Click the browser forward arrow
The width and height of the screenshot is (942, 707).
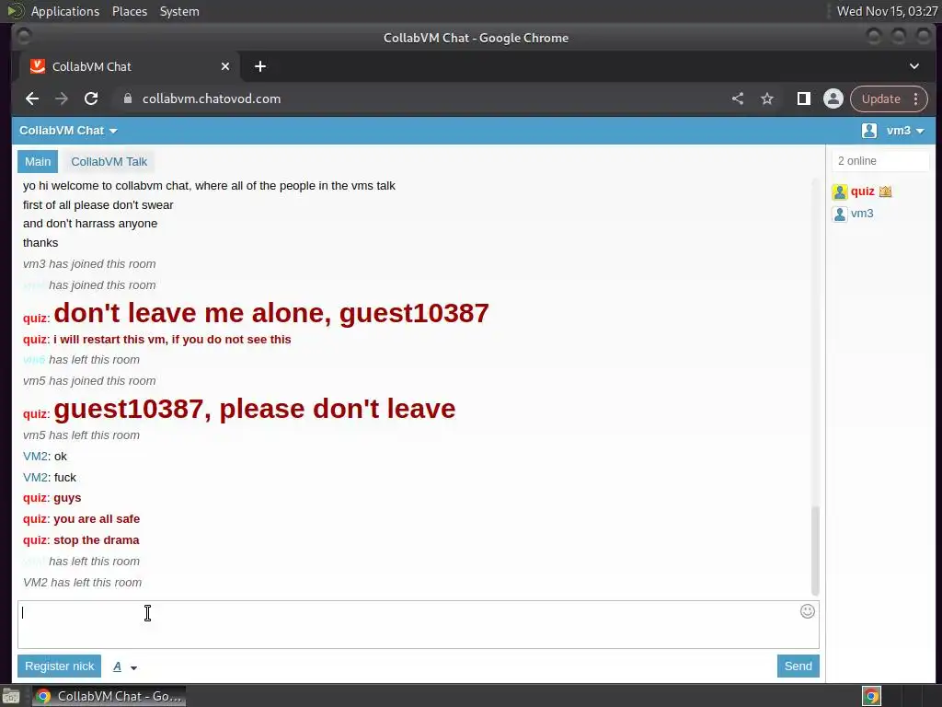[62, 99]
